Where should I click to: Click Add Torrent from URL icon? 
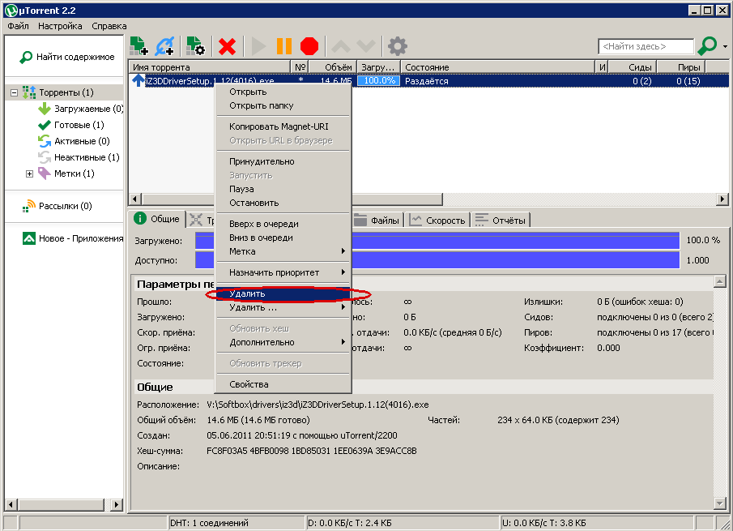point(164,46)
